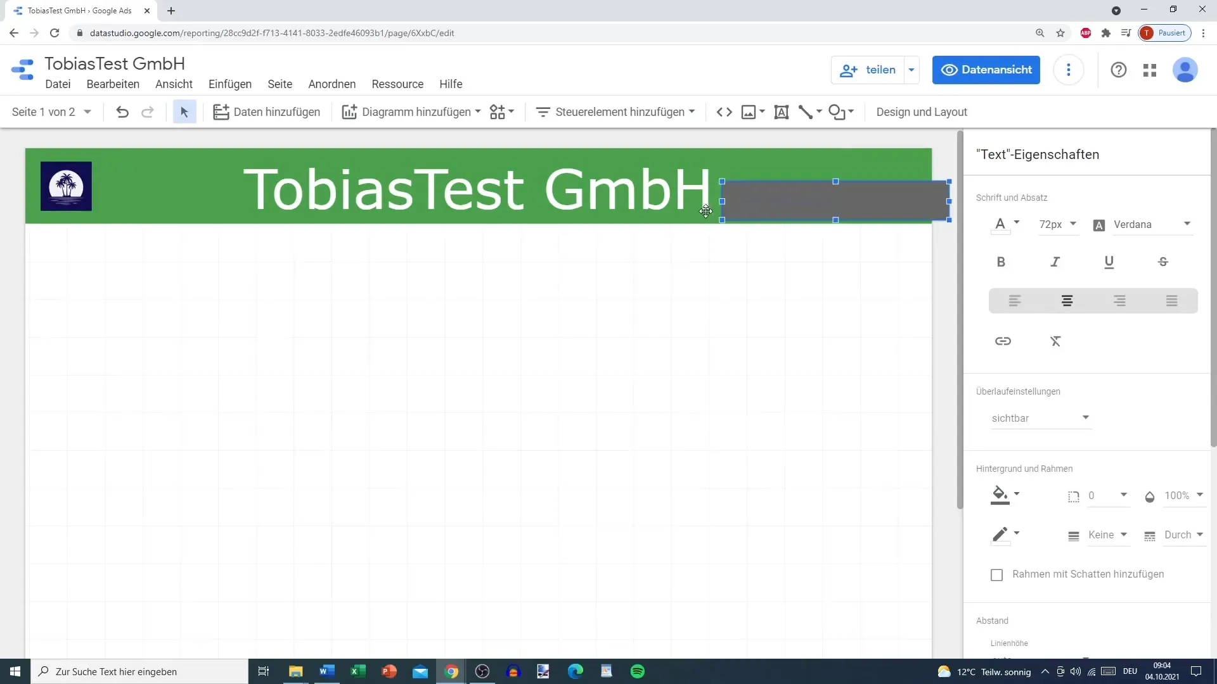Open the font color picker
The image size is (1217, 684).
click(1005, 225)
